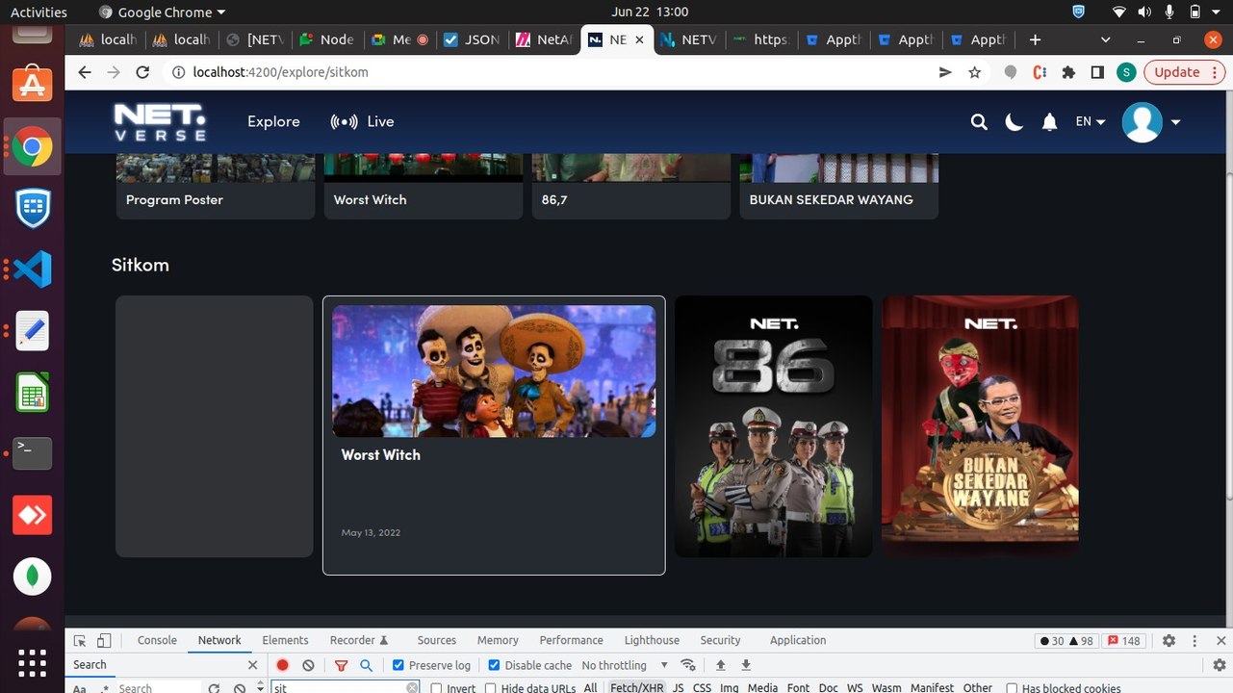Export HAR file download arrow
This screenshot has height=693, width=1233.
pyautogui.click(x=745, y=665)
